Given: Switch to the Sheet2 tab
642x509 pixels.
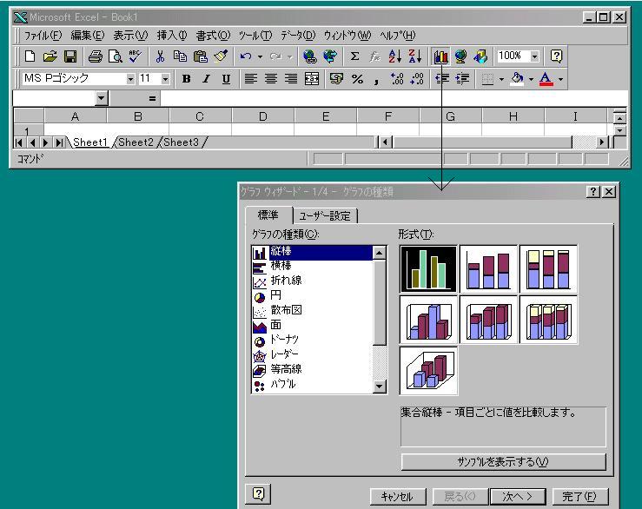Looking at the screenshot, I should [136, 142].
